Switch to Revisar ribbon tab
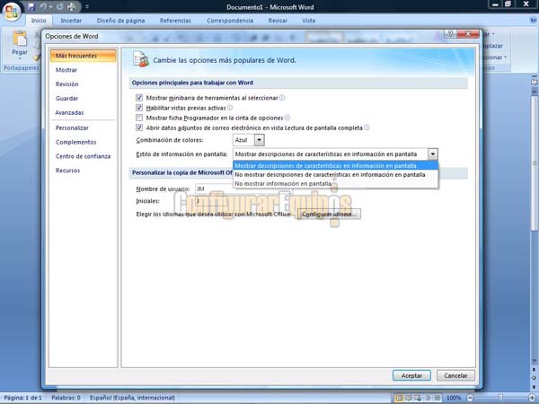Screen dimensions: 539x404 (x=278, y=21)
